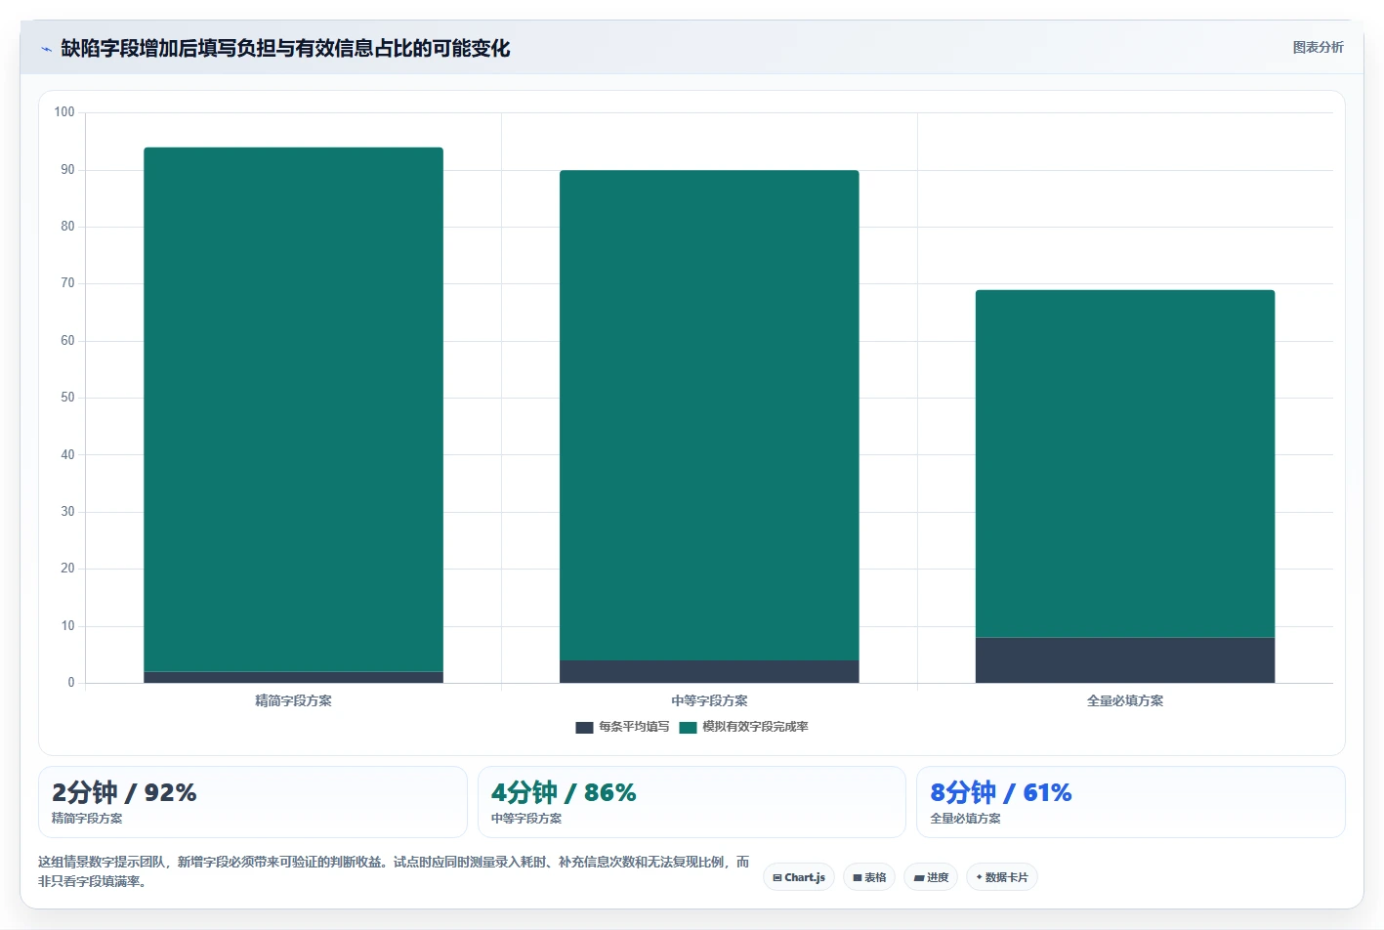Image resolution: width=1384 pixels, height=930 pixels.
Task: Click the explanatory paragraph starting 这组情景数字
Action: (394, 871)
